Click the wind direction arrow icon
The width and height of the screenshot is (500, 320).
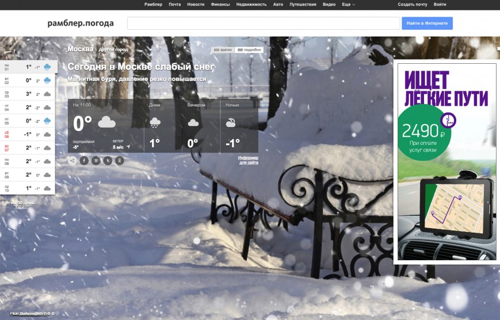(128, 146)
